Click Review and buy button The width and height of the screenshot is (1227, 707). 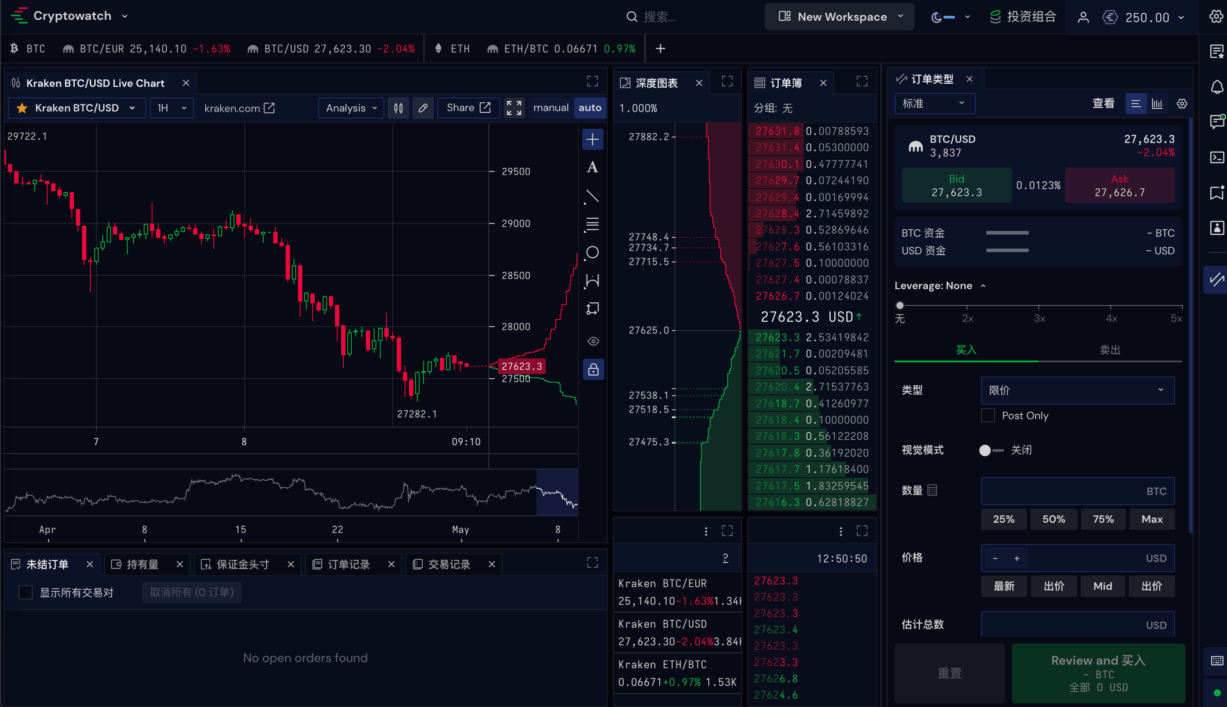coord(1098,673)
